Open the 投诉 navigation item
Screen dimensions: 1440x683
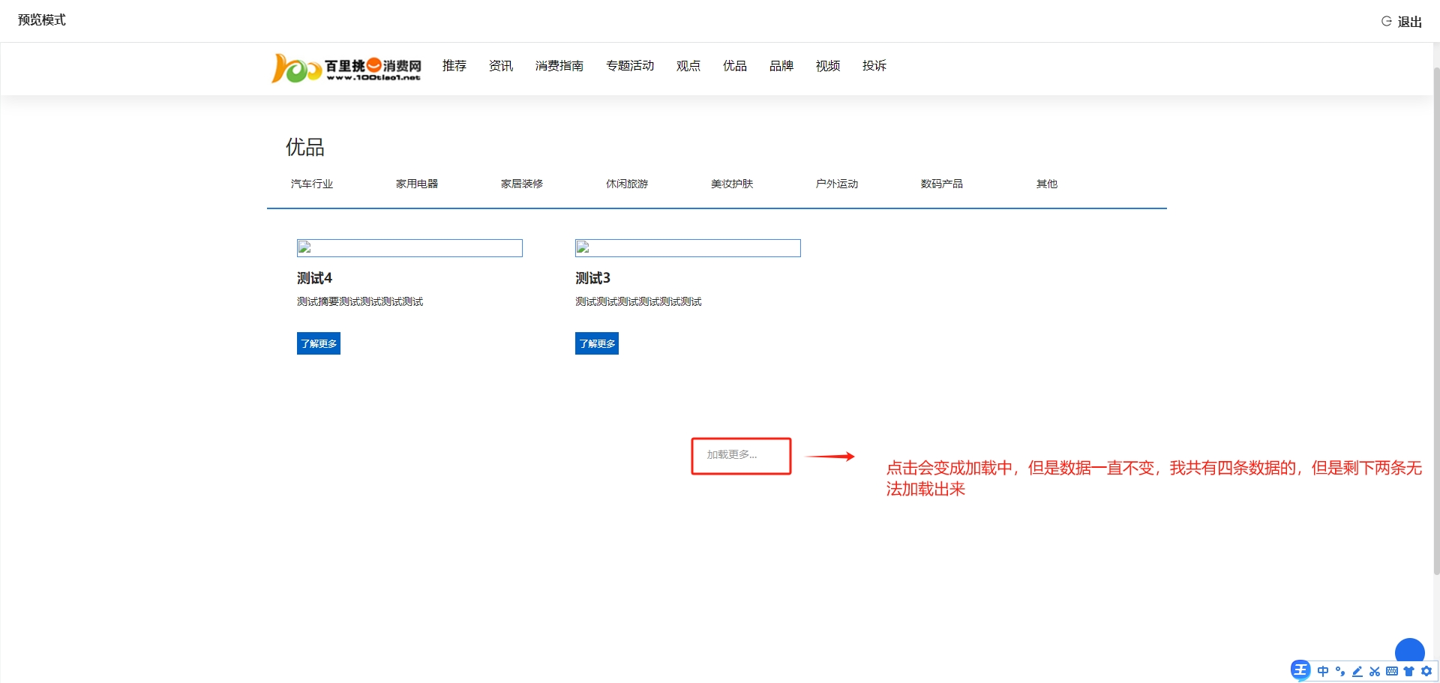pos(874,66)
